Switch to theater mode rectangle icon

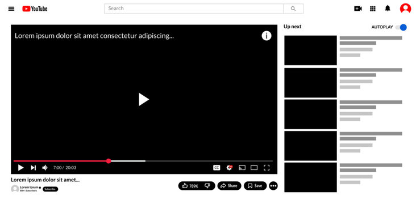[x=254, y=168]
